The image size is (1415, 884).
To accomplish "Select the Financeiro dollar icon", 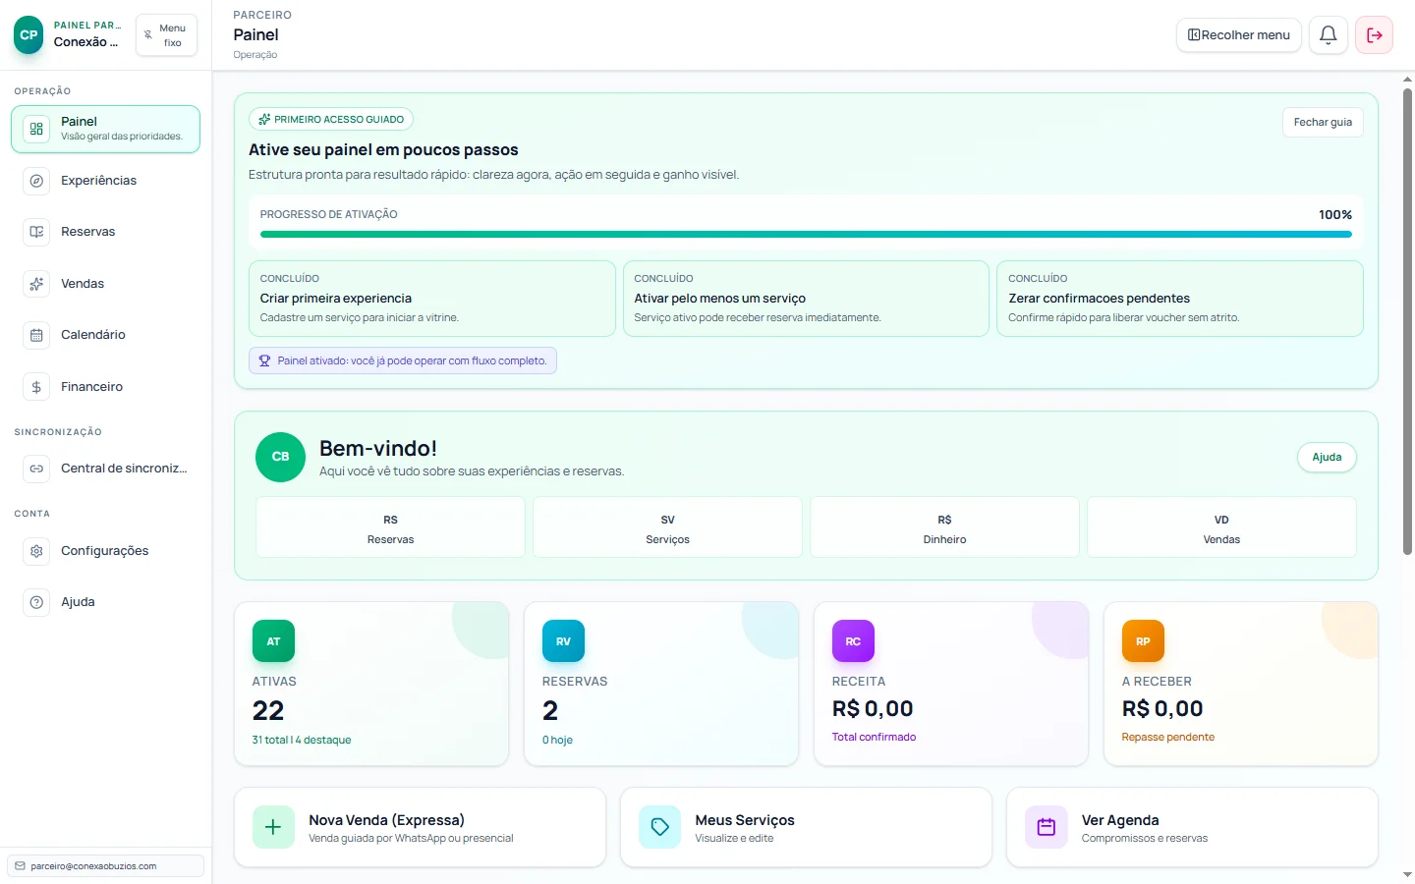I will 35,386.
